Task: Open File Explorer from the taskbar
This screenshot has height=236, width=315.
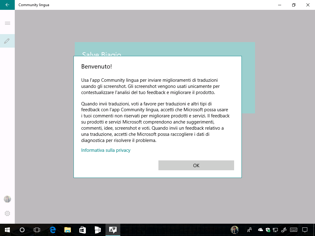Action: [67, 230]
